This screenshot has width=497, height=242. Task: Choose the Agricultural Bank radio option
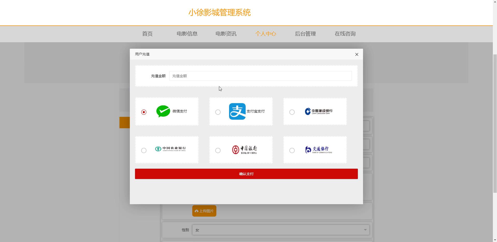click(144, 151)
